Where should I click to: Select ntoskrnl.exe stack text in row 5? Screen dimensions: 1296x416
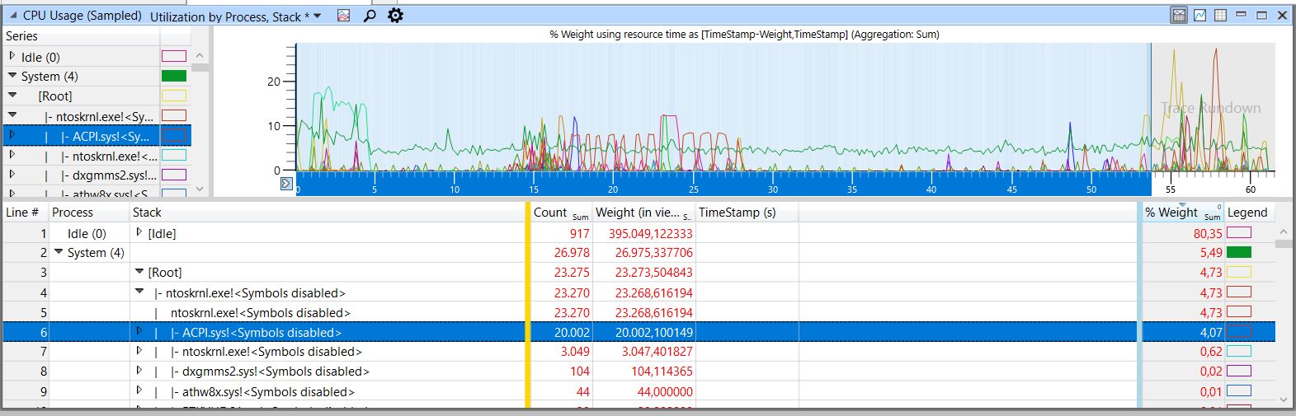261,313
